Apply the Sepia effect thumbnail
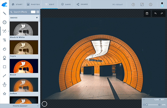The height and width of the screenshot is (108, 167). 24,47
